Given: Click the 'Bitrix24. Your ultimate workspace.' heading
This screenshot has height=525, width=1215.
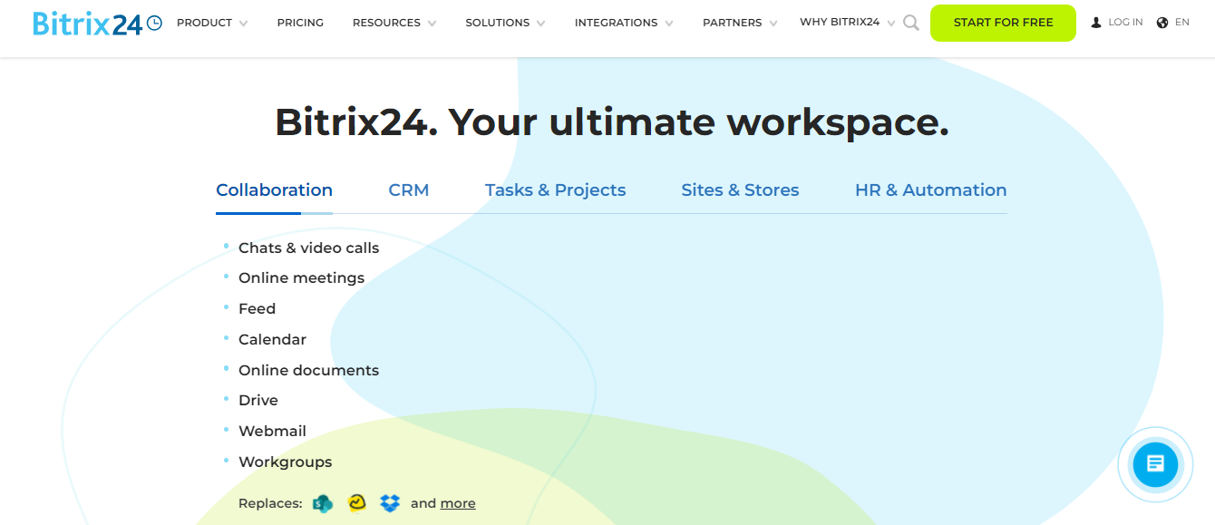Looking at the screenshot, I should (x=612, y=122).
